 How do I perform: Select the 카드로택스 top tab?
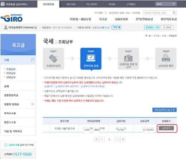pos(92,4)
